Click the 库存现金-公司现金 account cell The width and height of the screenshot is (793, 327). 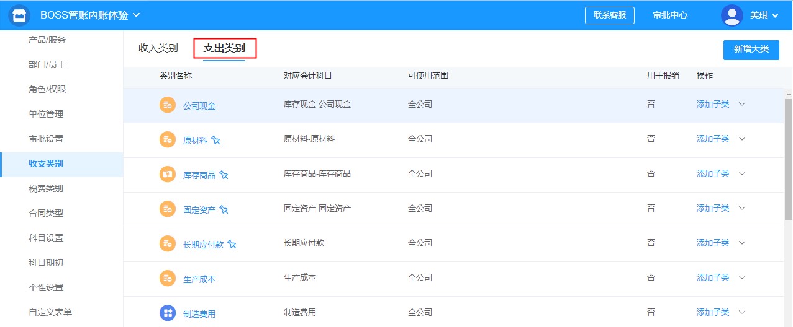tap(317, 104)
